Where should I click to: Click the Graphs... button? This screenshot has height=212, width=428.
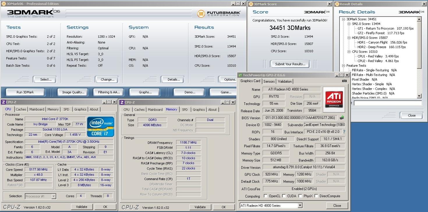[145, 92]
